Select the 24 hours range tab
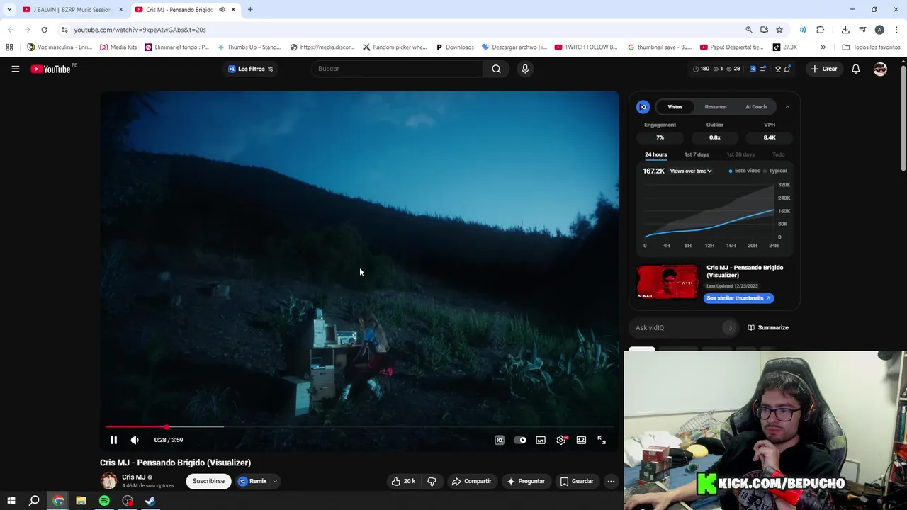Viewport: 907px width, 510px height. point(655,154)
